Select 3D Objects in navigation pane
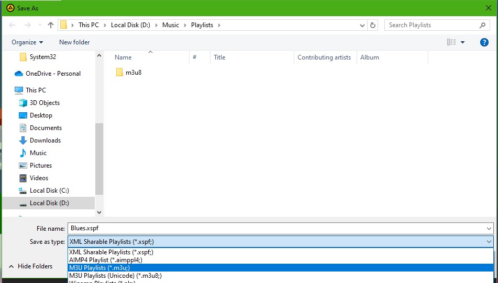This screenshot has width=498, height=283. pyautogui.click(x=45, y=103)
